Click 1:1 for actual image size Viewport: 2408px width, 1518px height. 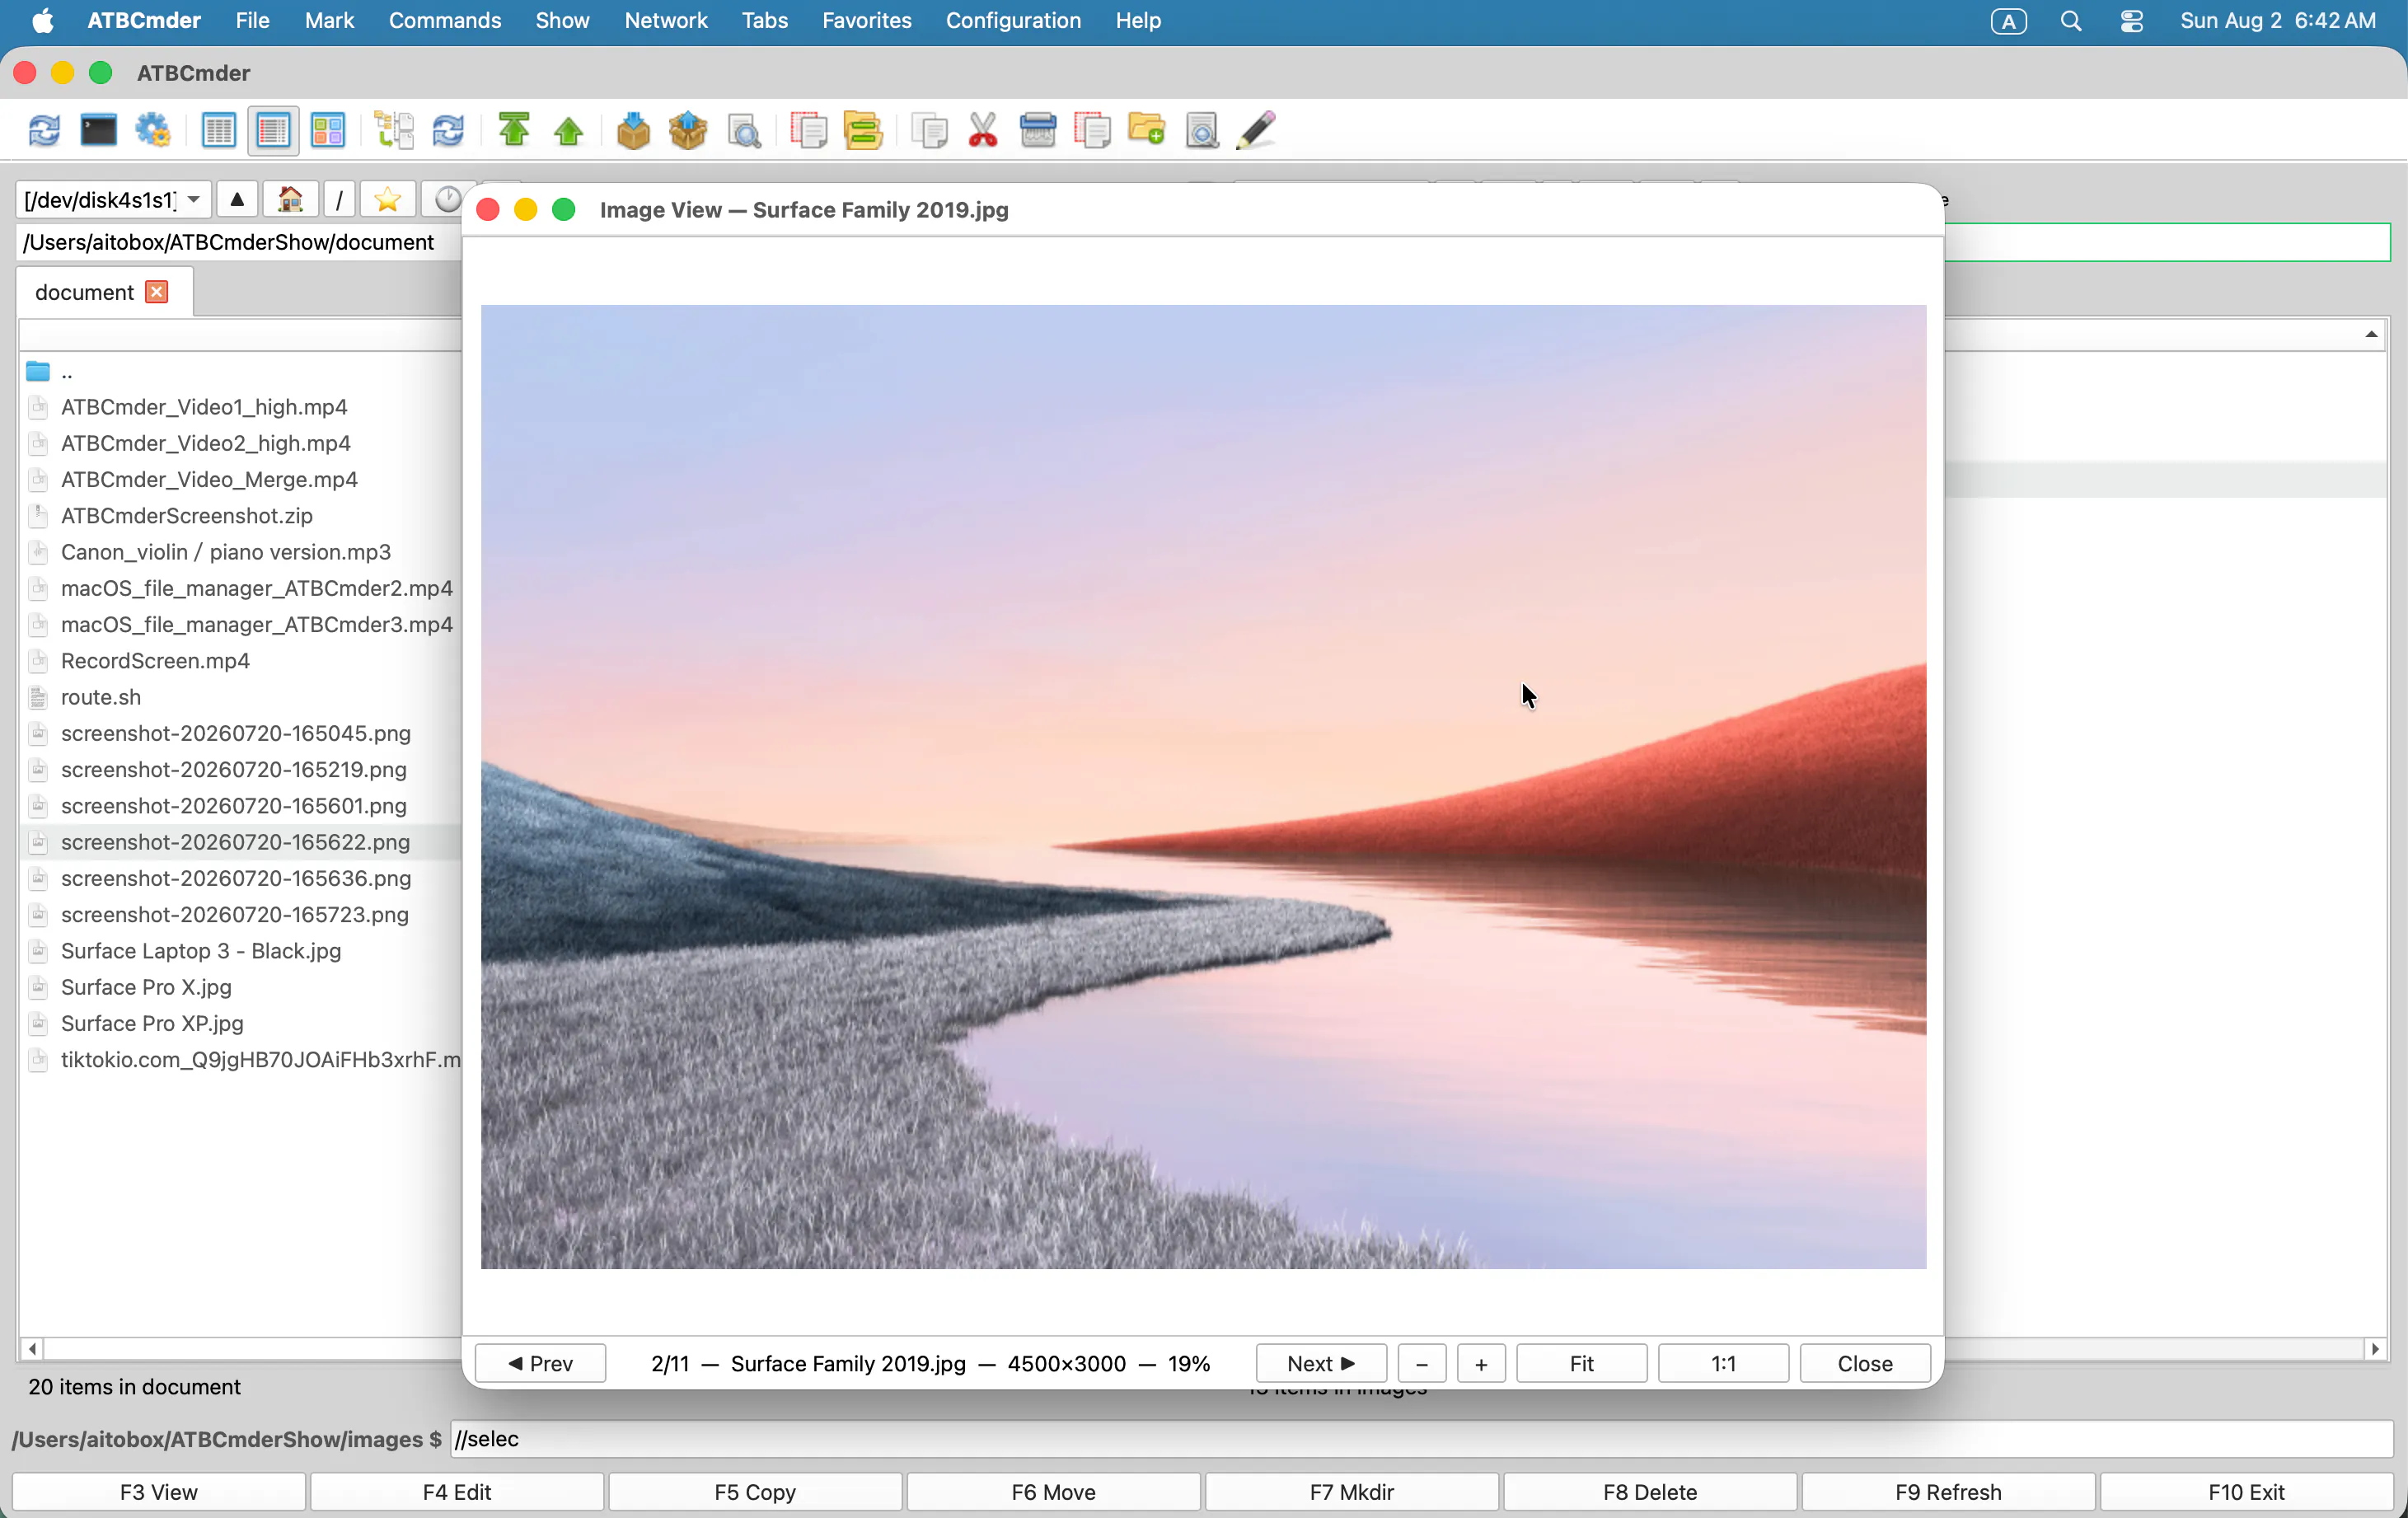click(x=1723, y=1364)
